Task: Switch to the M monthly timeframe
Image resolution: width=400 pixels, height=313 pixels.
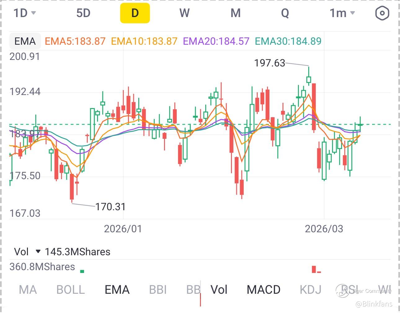Action: coord(236,13)
